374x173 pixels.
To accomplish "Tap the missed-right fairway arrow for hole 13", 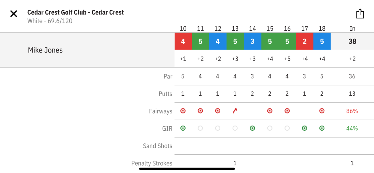I will click(x=235, y=111).
